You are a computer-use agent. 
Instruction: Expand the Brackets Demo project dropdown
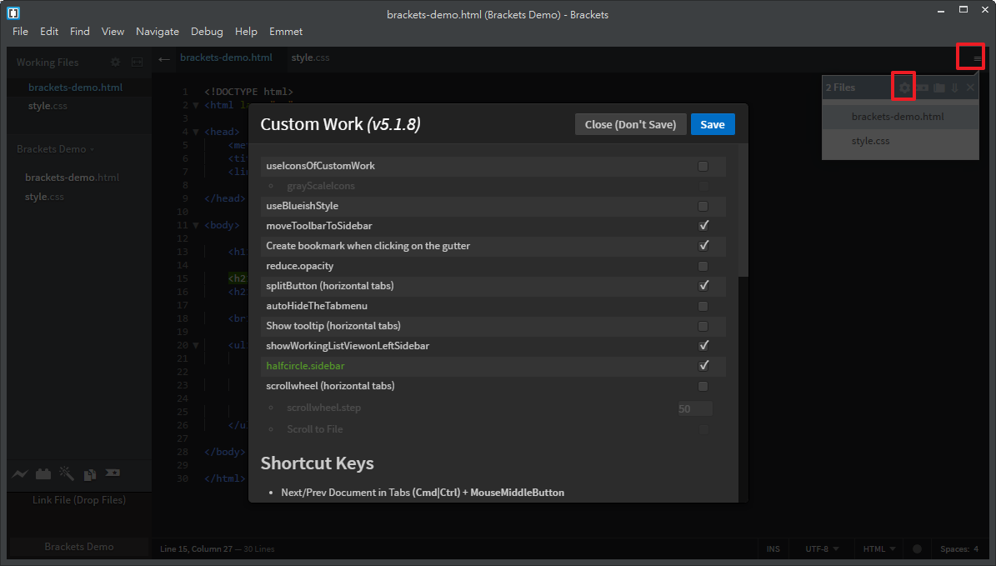[x=55, y=149]
